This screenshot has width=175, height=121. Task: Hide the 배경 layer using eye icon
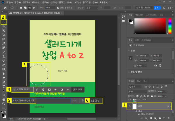click(130, 106)
